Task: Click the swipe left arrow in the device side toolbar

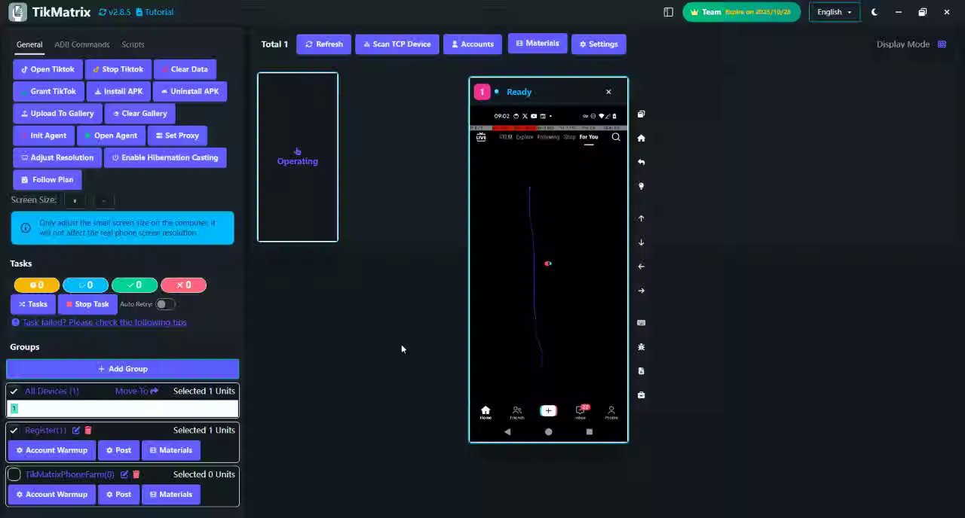Action: [x=641, y=267]
